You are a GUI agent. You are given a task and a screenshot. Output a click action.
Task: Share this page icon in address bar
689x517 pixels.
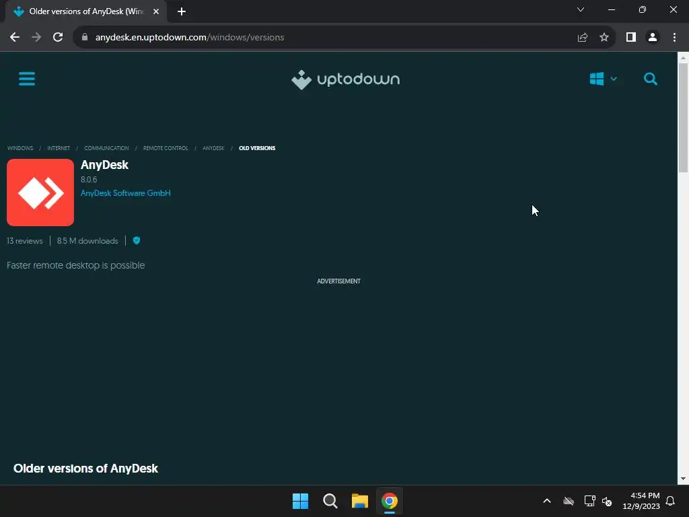point(583,38)
